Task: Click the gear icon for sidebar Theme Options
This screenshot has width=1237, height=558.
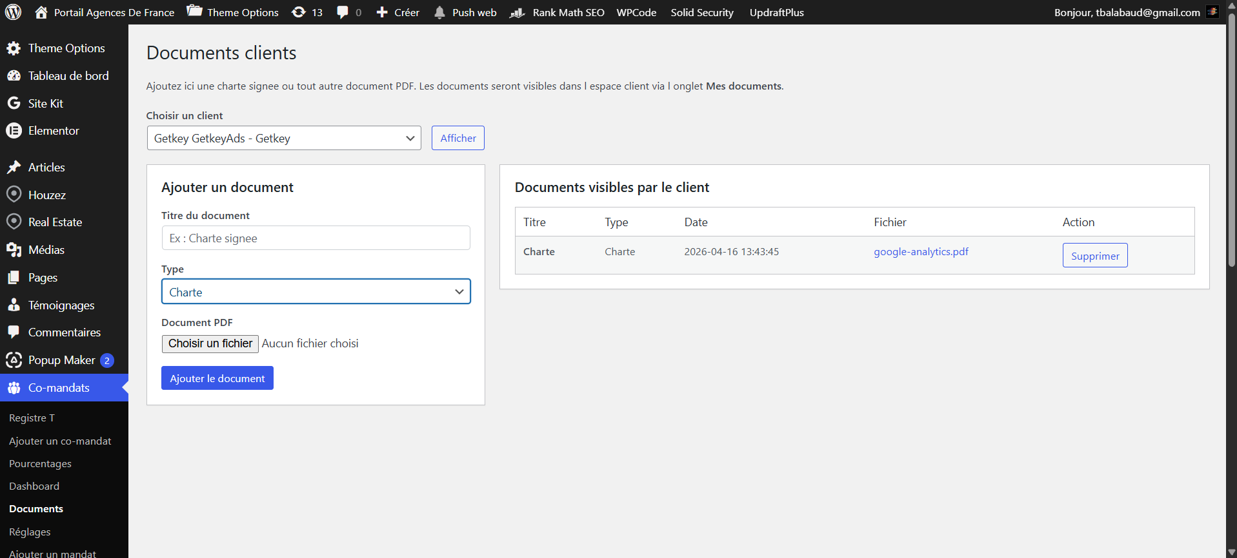Action: coord(14,48)
